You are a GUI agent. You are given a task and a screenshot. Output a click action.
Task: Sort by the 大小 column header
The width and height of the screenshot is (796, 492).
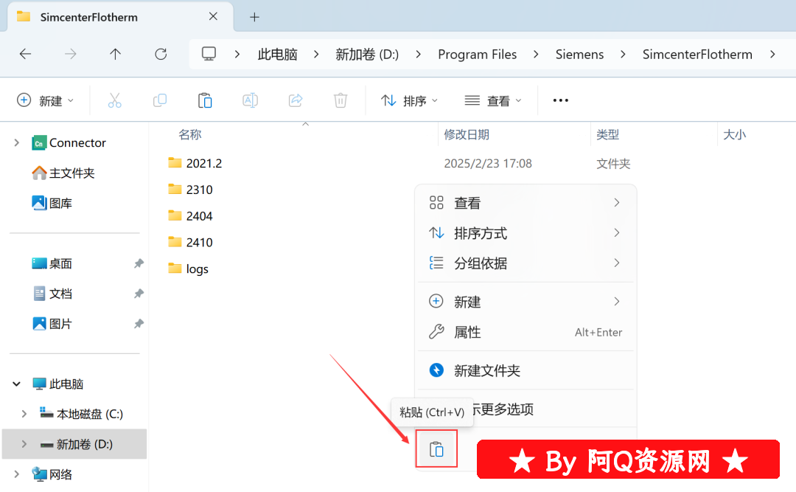[734, 135]
